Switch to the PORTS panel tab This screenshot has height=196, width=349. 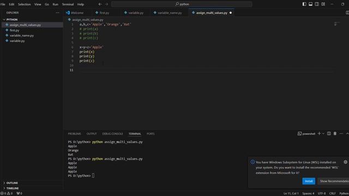coord(151,134)
